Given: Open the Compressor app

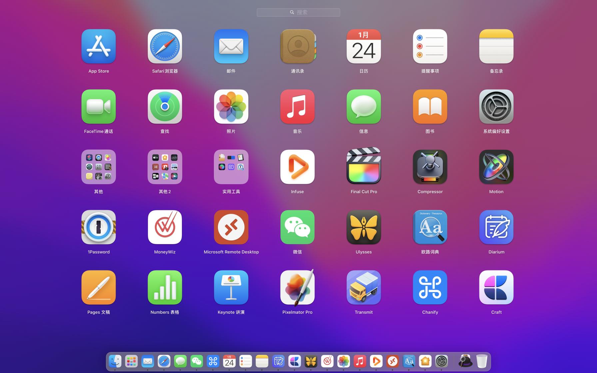Looking at the screenshot, I should click(x=430, y=167).
